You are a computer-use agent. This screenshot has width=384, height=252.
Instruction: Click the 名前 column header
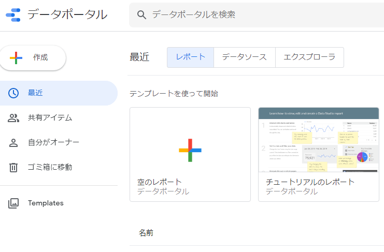tap(146, 233)
